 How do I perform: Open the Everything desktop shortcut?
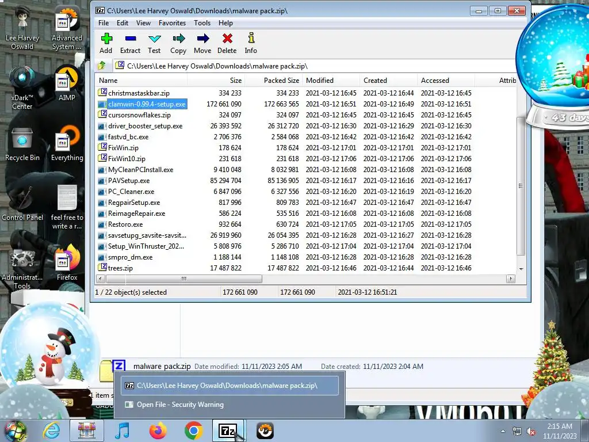click(x=67, y=144)
